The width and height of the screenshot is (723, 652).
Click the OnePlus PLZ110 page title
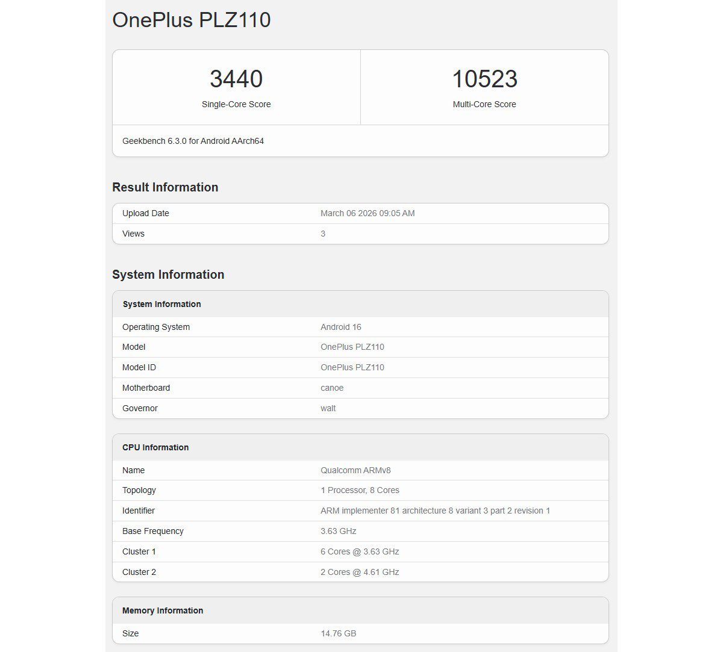coord(191,20)
